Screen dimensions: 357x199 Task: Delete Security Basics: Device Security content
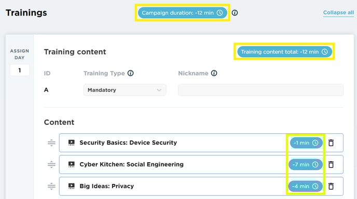tap(331, 143)
